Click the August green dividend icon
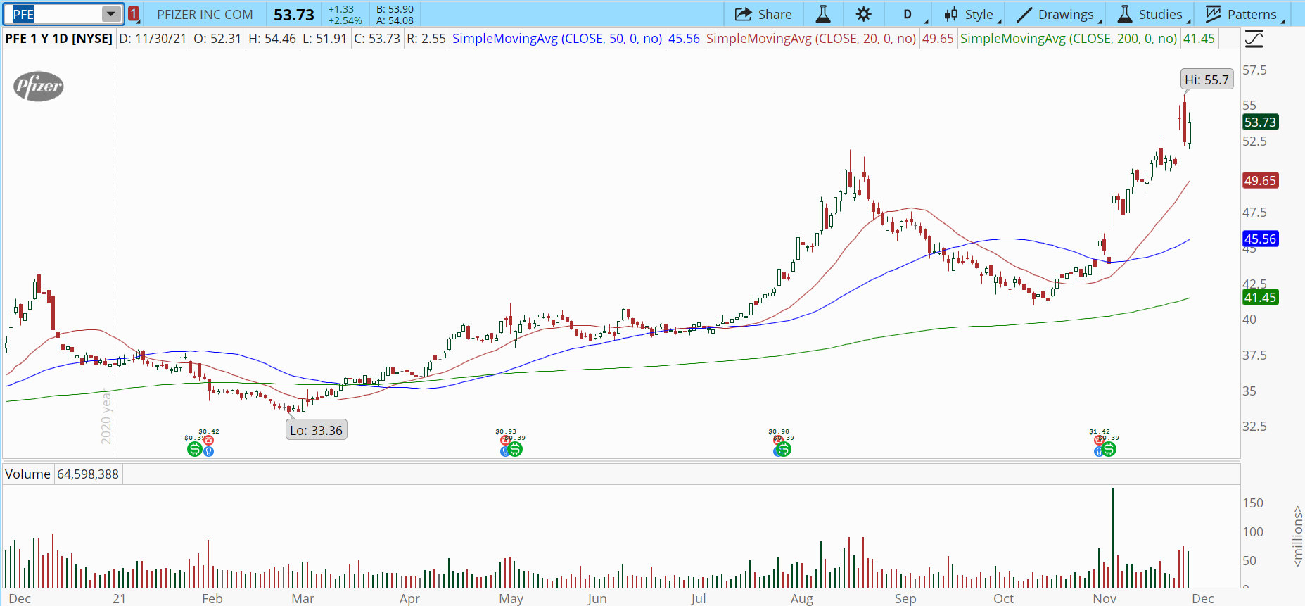 784,449
